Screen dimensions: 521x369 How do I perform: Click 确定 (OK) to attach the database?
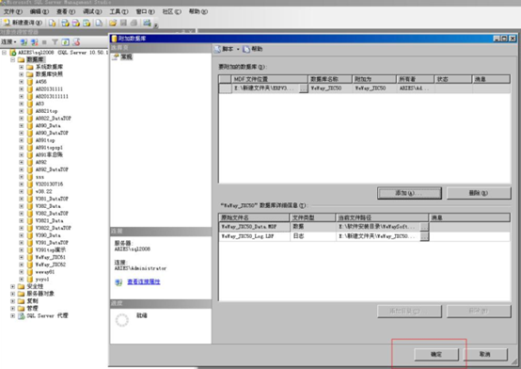point(436,354)
